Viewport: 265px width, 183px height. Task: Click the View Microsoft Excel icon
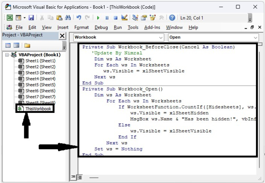(9, 18)
